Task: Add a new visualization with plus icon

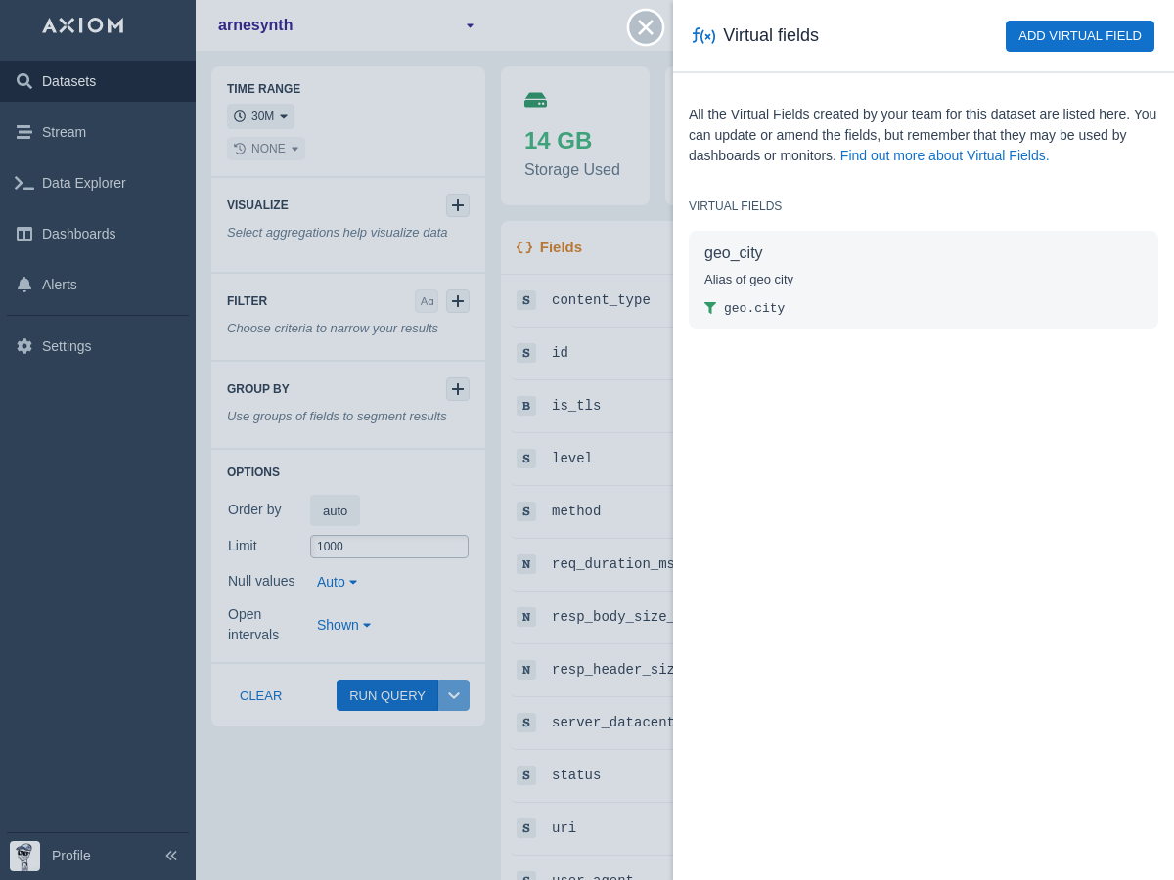Action: tap(458, 205)
